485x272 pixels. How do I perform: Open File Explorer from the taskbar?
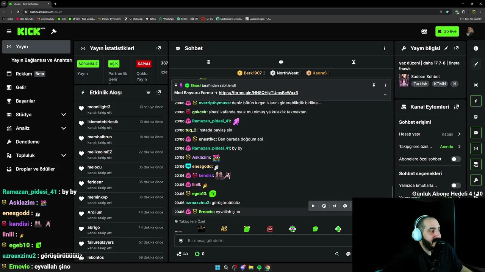[x=251, y=267]
